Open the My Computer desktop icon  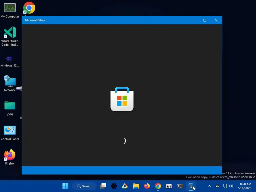tap(10, 10)
